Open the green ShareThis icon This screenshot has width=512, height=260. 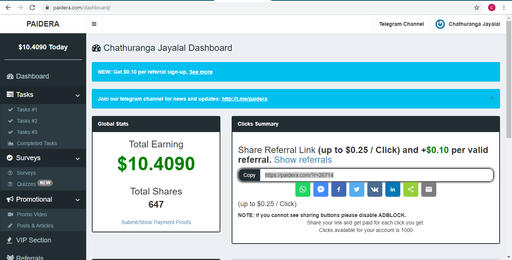(x=411, y=189)
